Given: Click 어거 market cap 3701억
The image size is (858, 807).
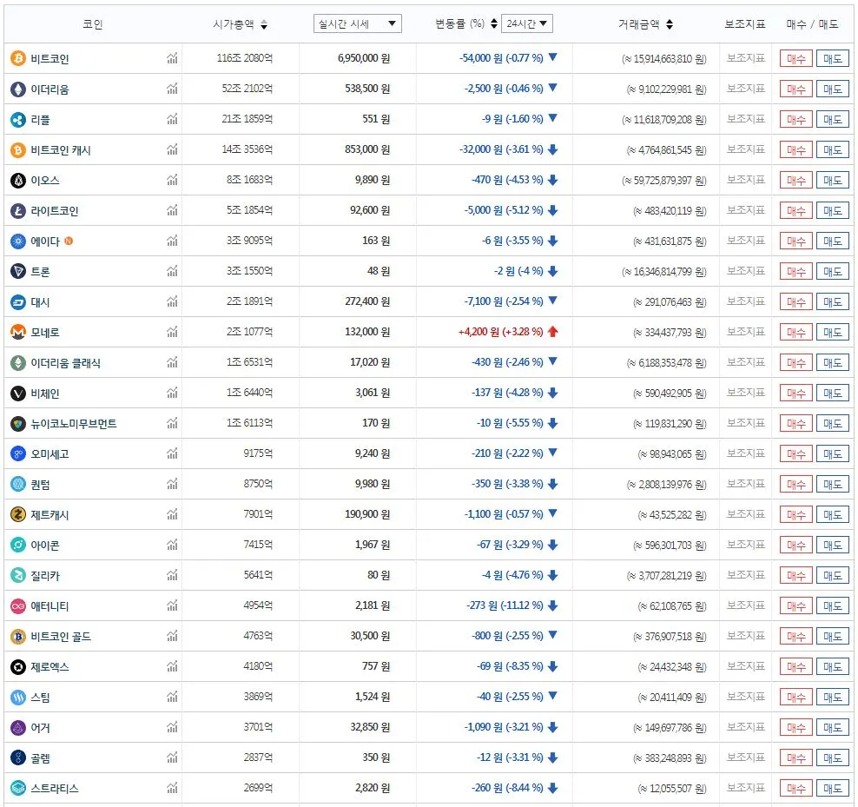Looking at the screenshot, I should tap(258, 728).
